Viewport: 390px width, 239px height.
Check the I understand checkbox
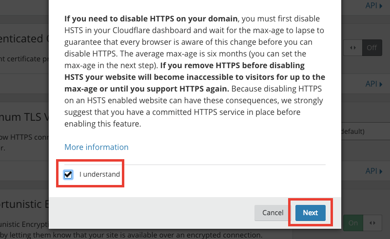pyautogui.click(x=68, y=174)
